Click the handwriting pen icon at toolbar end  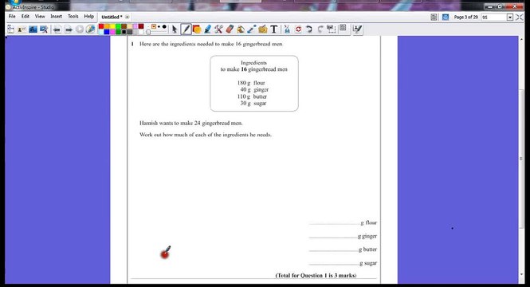[357, 29]
